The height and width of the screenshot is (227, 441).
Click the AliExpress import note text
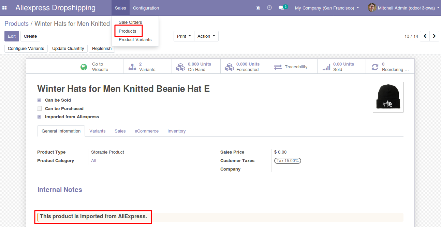(x=93, y=216)
